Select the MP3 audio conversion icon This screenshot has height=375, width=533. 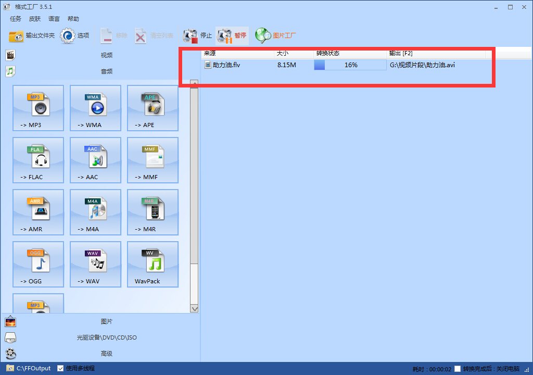[x=38, y=108]
